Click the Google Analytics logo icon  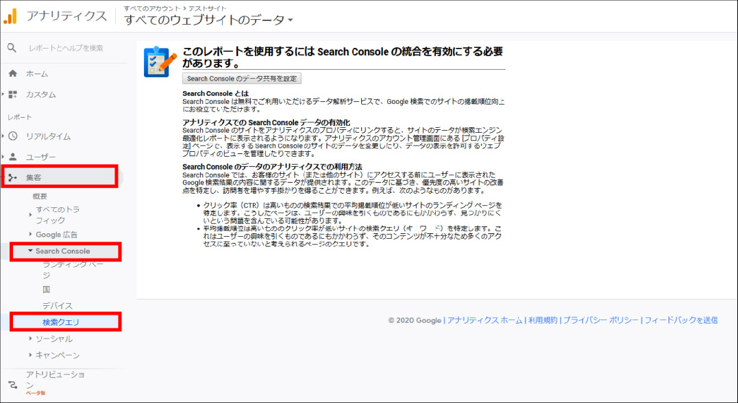(x=10, y=16)
